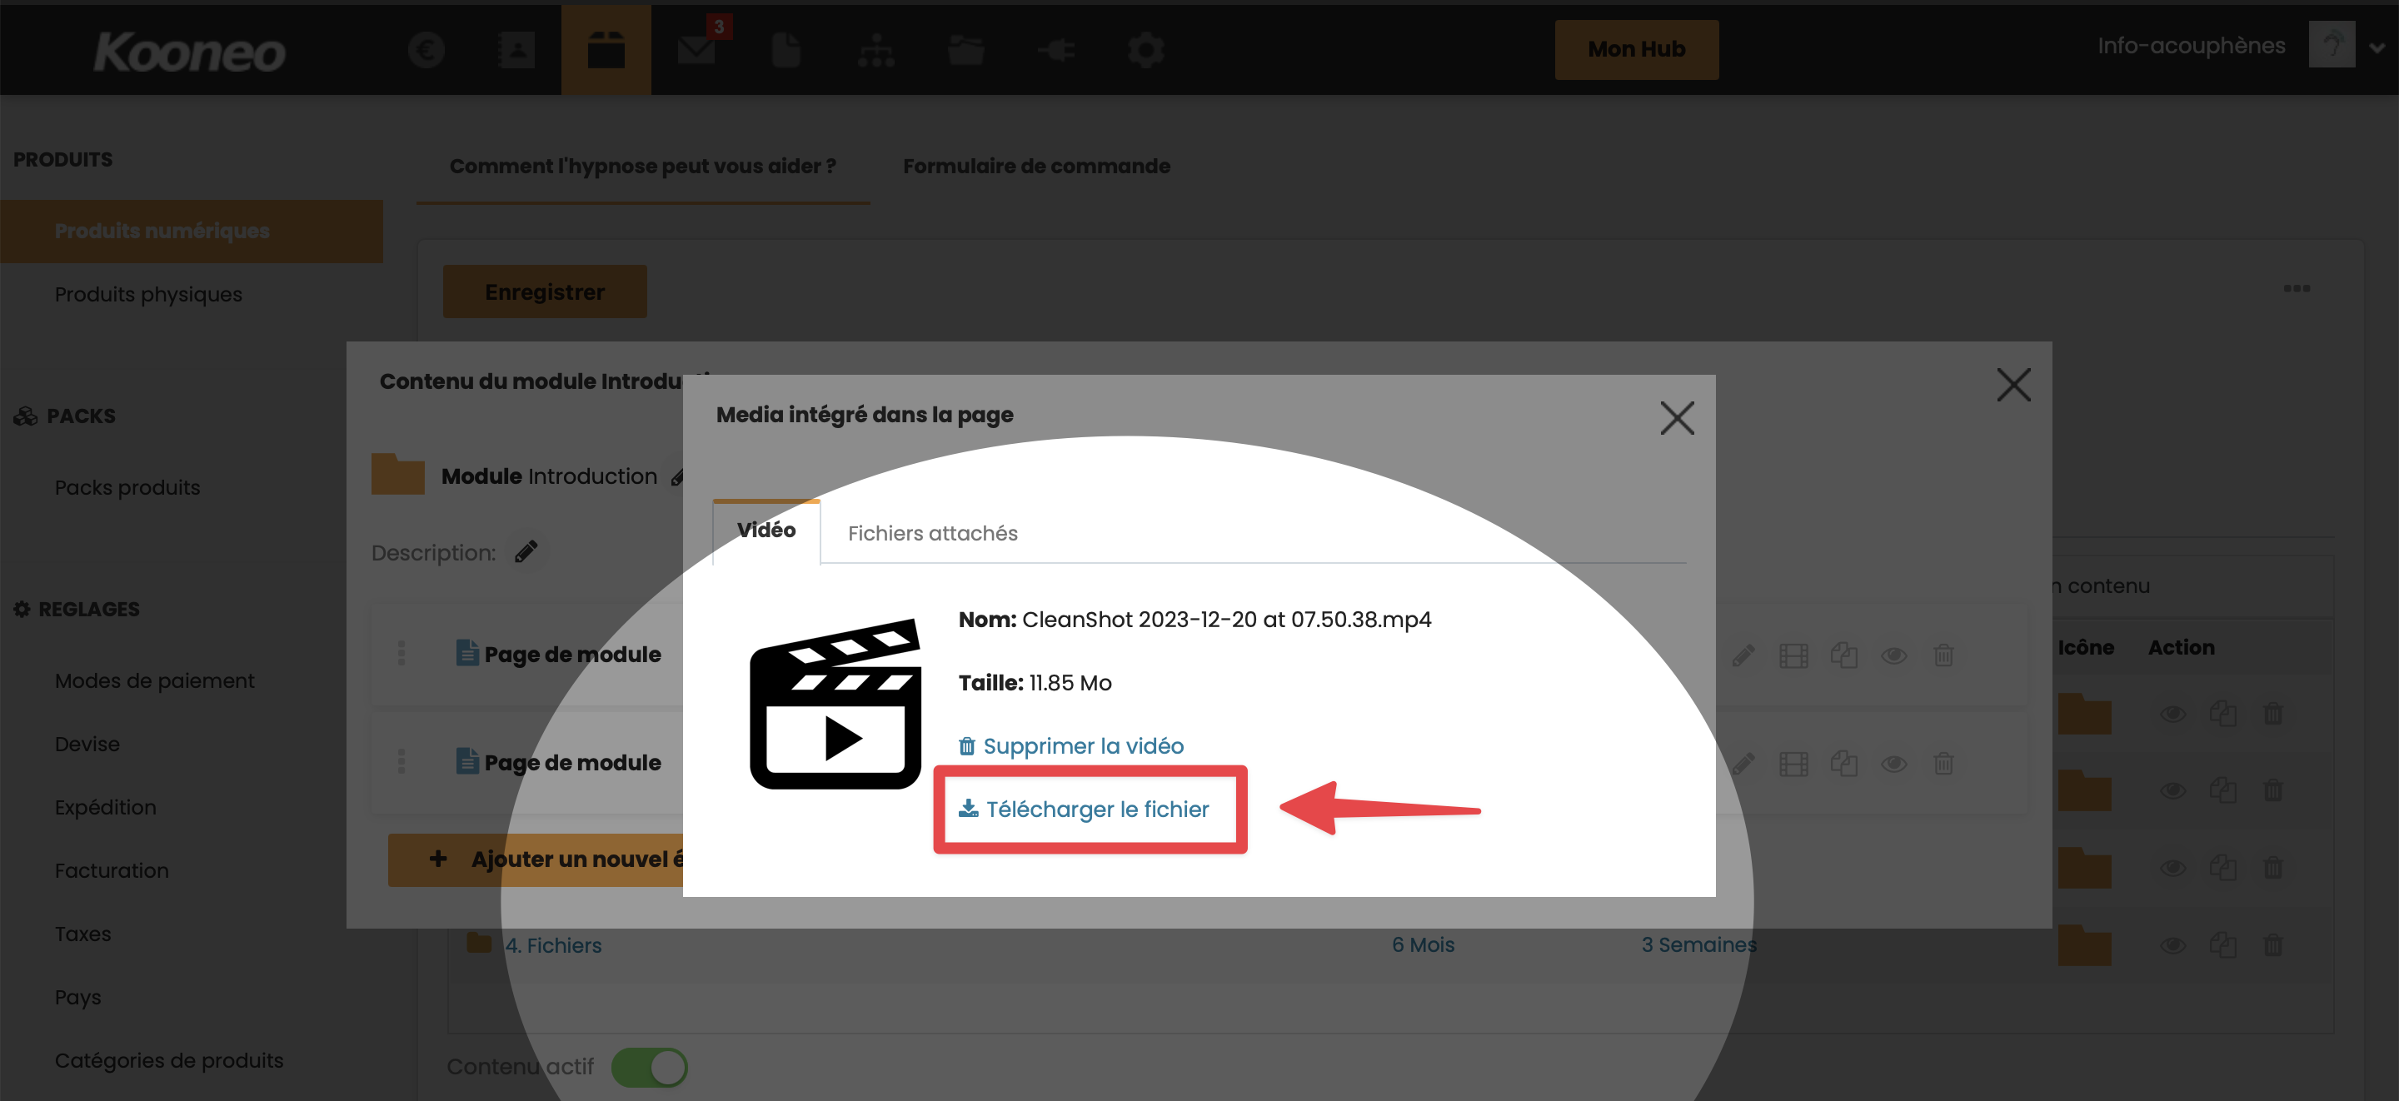This screenshot has width=2399, height=1101.
Task: Click the euro currency icon in top navbar
Action: click(426, 49)
